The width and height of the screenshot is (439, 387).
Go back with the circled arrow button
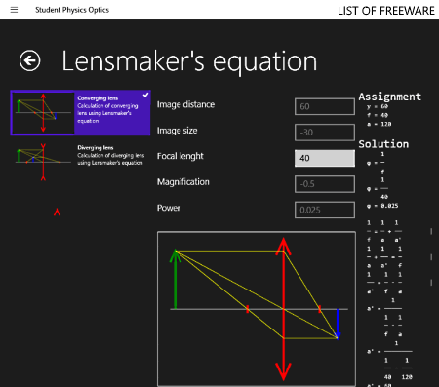29,60
